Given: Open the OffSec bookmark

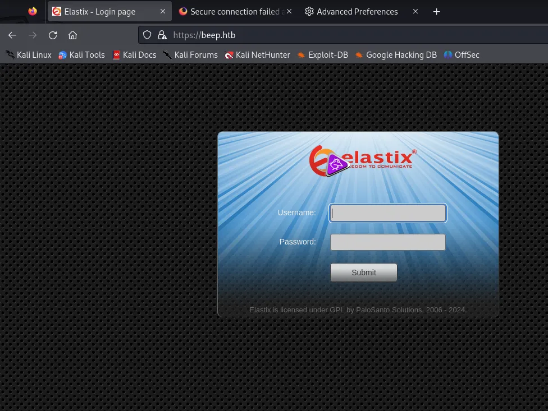Looking at the screenshot, I should point(462,55).
